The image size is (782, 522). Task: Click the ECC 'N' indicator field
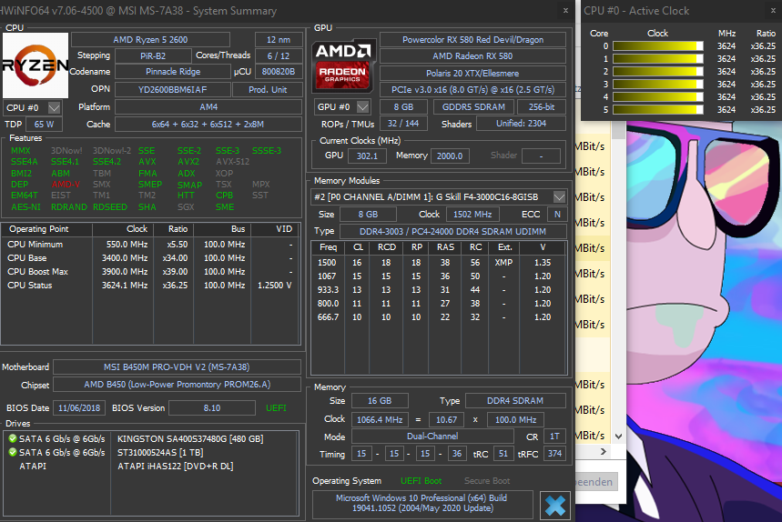[557, 215]
